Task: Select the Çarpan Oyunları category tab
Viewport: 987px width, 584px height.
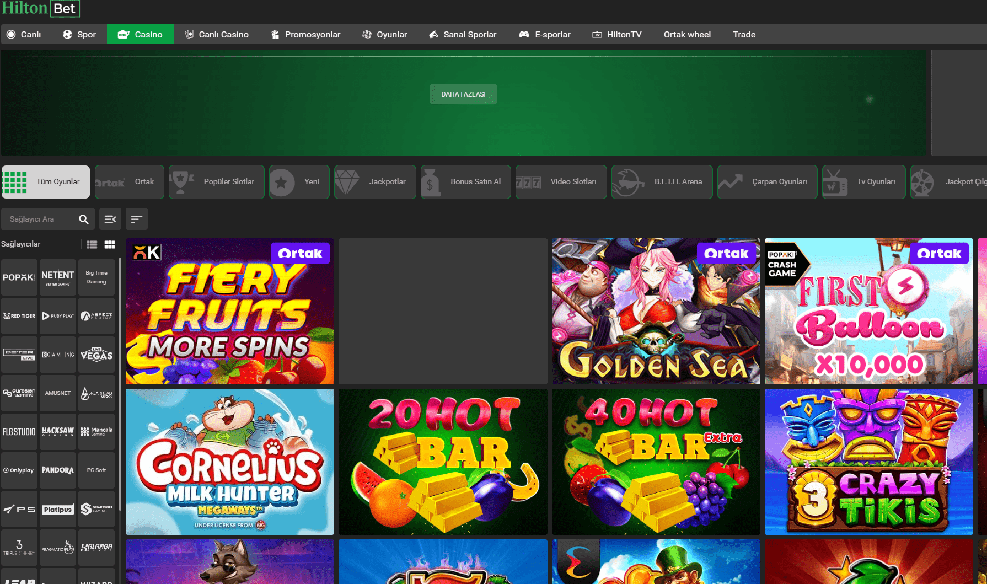Action: pyautogui.click(x=768, y=182)
